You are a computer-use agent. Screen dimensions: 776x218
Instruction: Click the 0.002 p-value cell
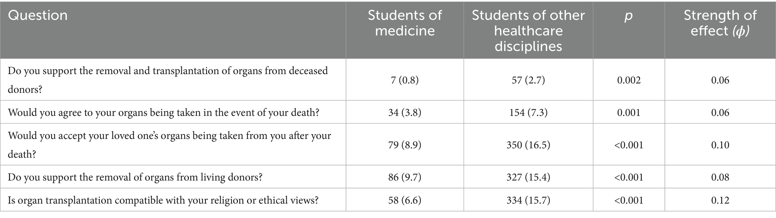click(x=629, y=80)
